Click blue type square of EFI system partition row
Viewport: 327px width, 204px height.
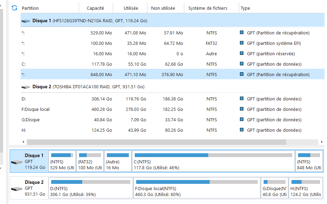242,43
